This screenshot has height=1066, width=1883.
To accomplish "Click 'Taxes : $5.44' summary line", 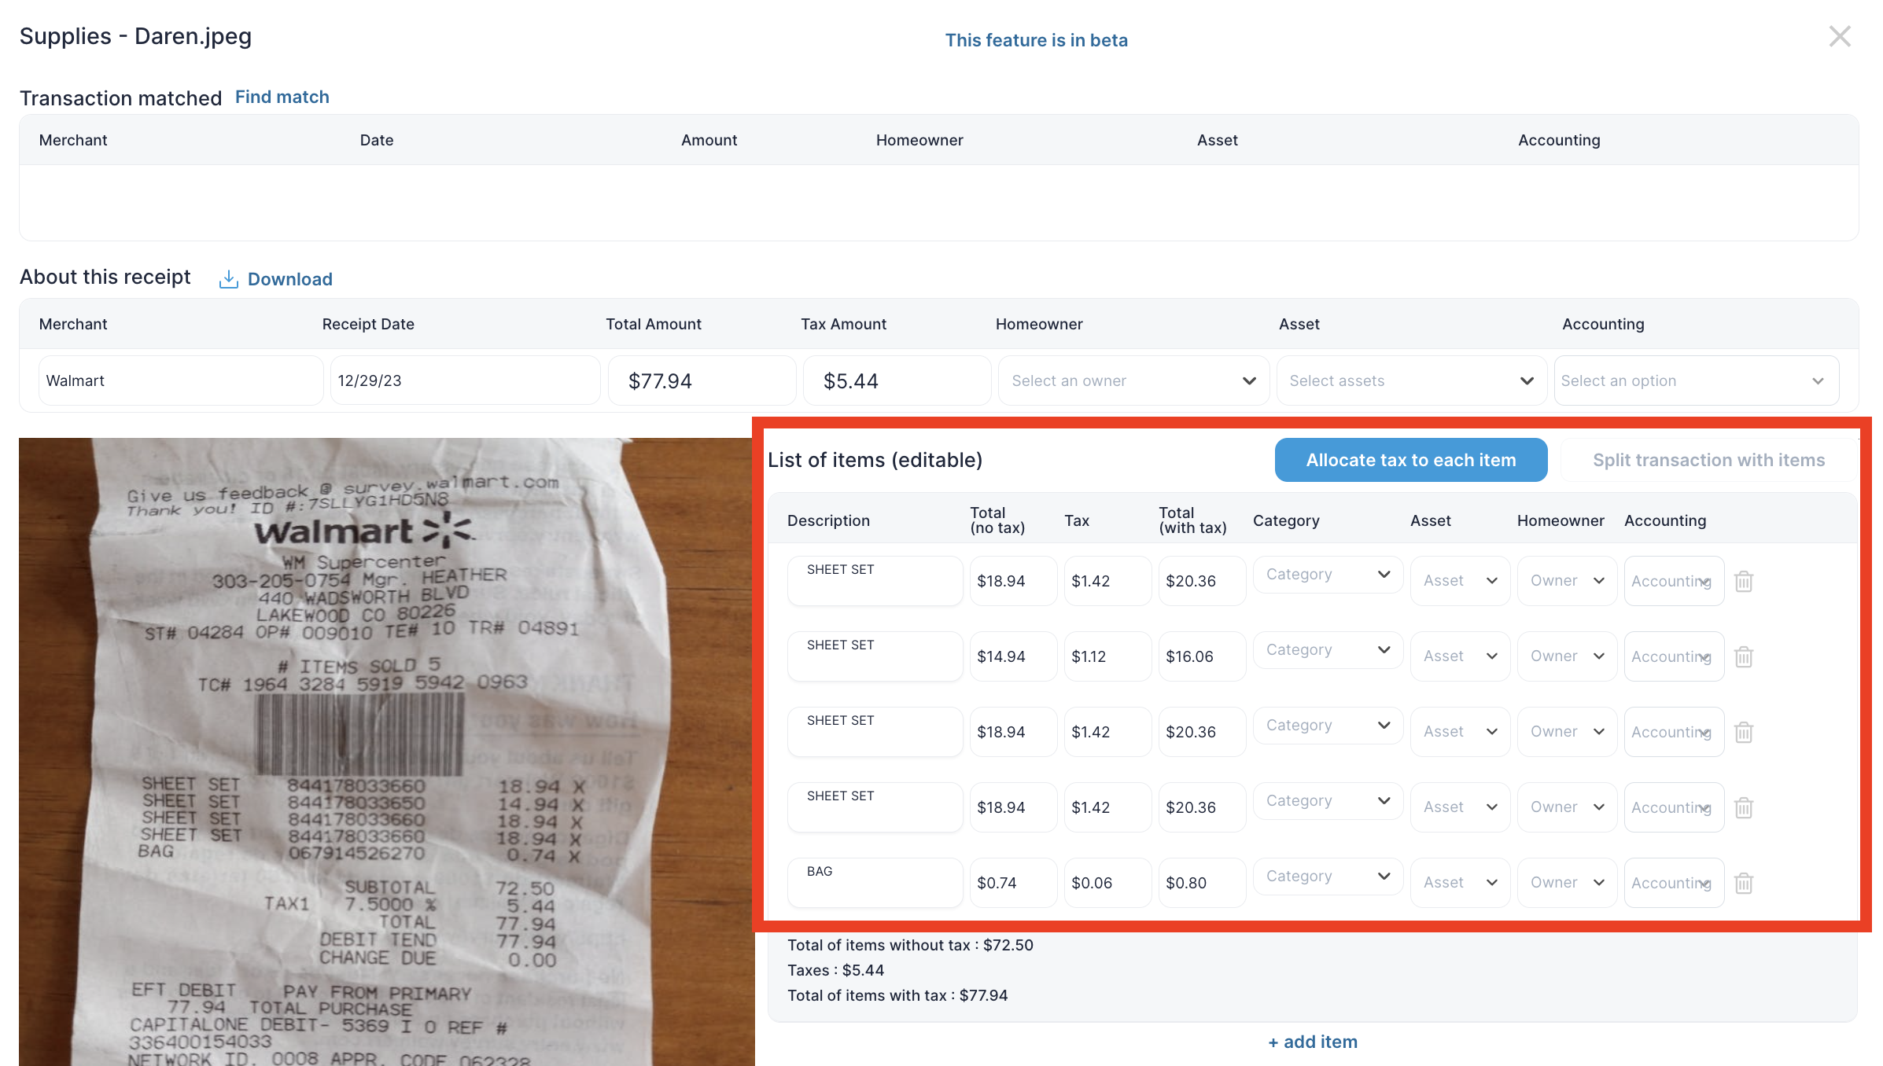I will (x=835, y=970).
